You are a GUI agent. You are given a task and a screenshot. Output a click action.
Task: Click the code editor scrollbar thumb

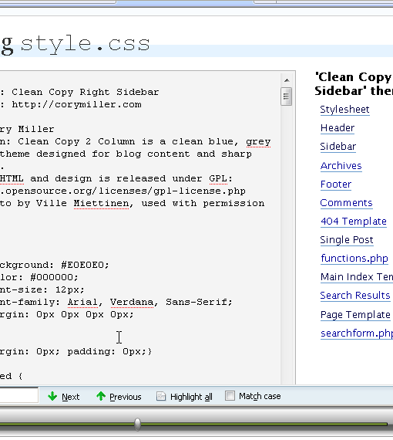pyautogui.click(x=287, y=96)
